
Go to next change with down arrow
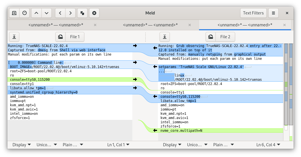pyautogui.click(x=47, y=13)
